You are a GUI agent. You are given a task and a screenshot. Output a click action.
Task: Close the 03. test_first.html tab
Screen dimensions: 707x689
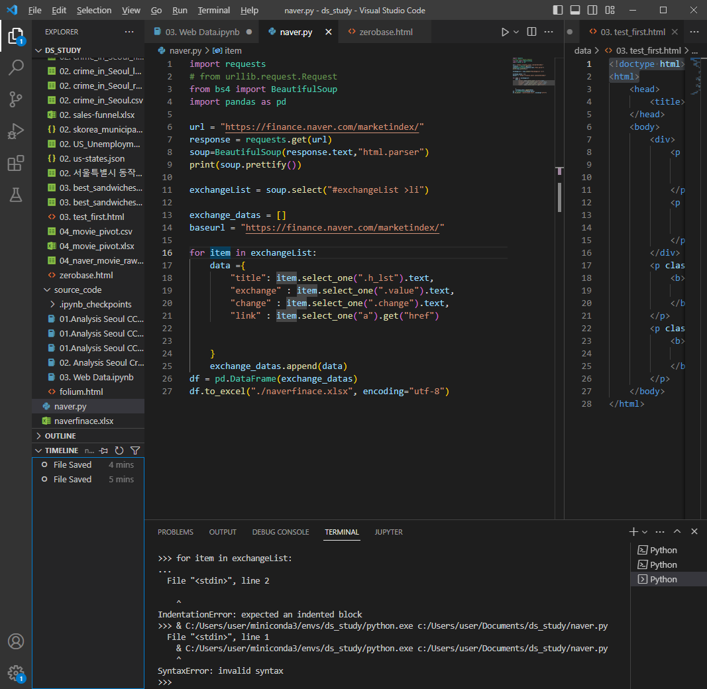pyautogui.click(x=675, y=32)
